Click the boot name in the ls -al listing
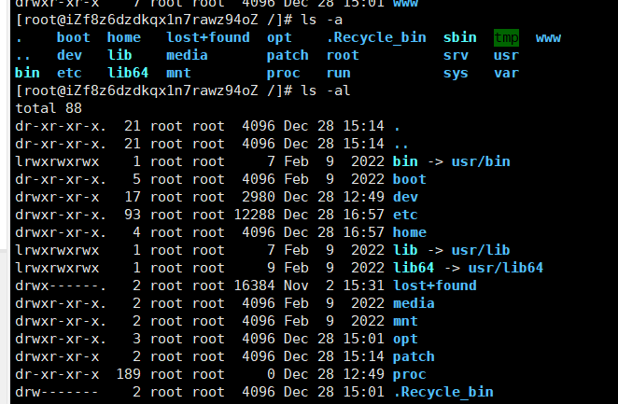This screenshot has height=404, width=618. tap(409, 179)
